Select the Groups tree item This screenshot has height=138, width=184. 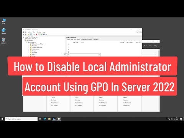click(34, 51)
